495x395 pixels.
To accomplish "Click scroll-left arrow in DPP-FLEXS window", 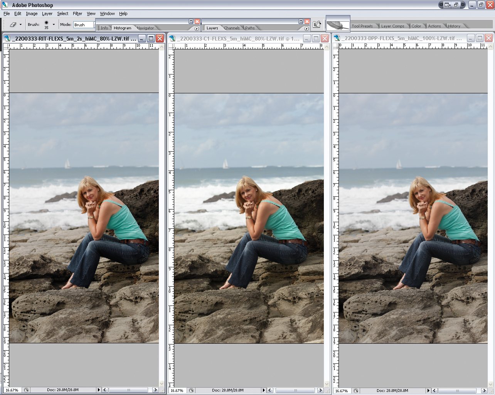I will (x=435, y=390).
